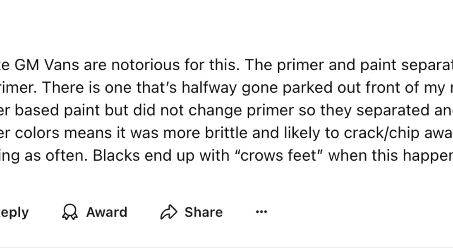453x248 pixels.
Task: Click the Share arrow icon
Action: pos(169,212)
